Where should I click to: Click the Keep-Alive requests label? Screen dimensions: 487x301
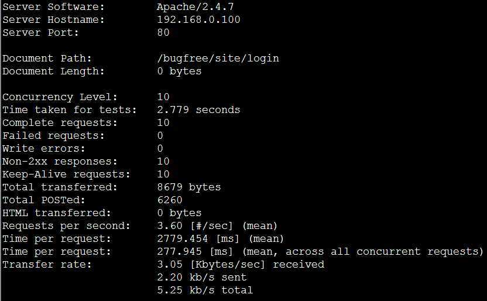(66, 175)
